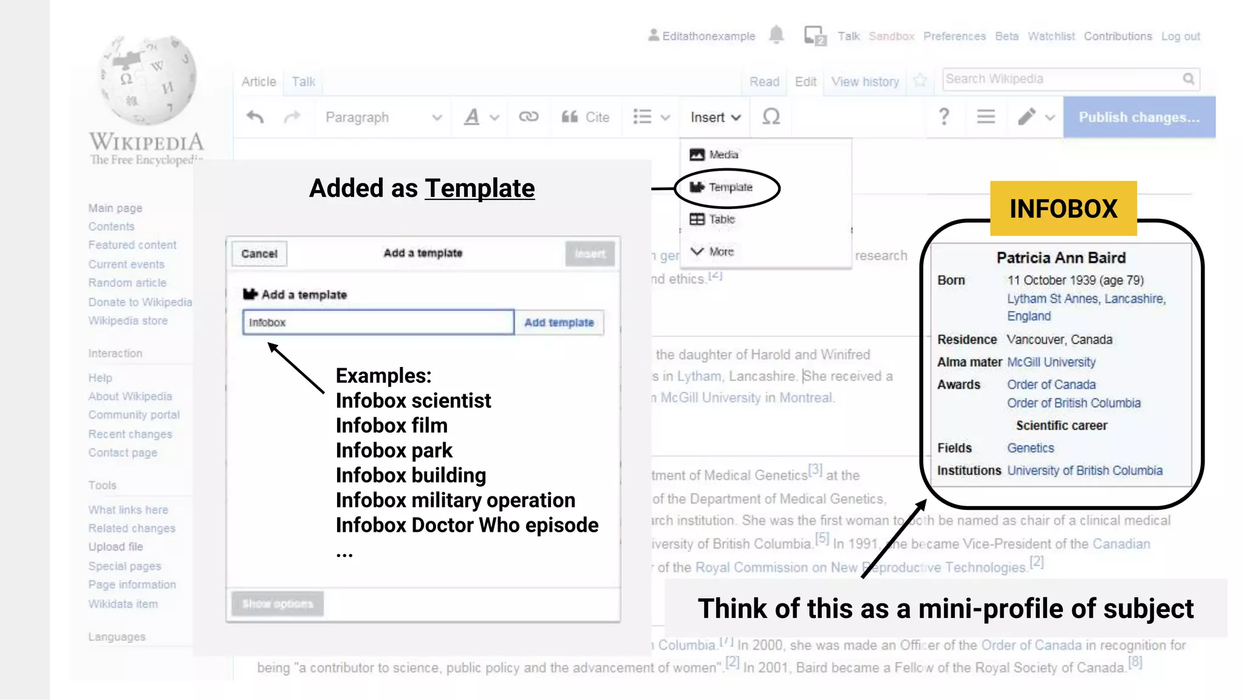
Task: Click Insert in Add a template dialog
Action: tap(590, 253)
